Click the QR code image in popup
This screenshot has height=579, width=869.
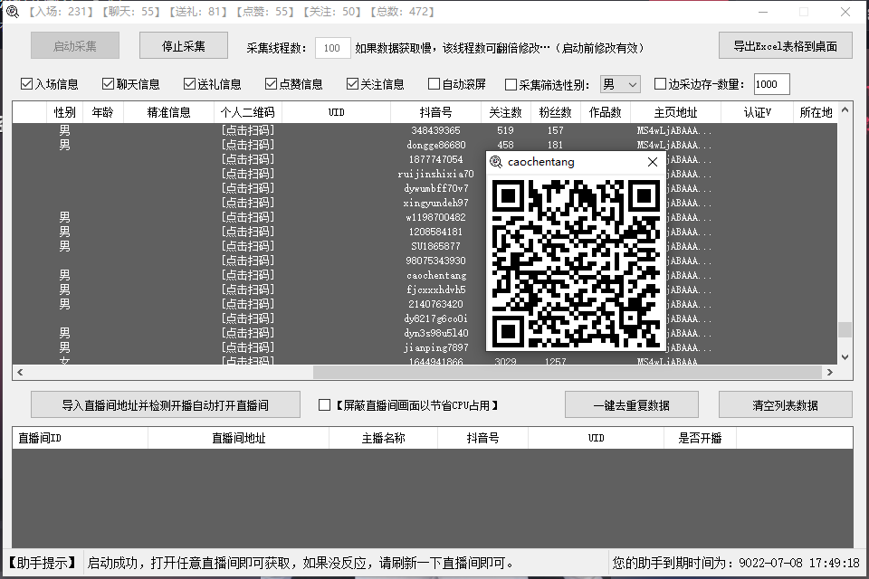click(576, 263)
